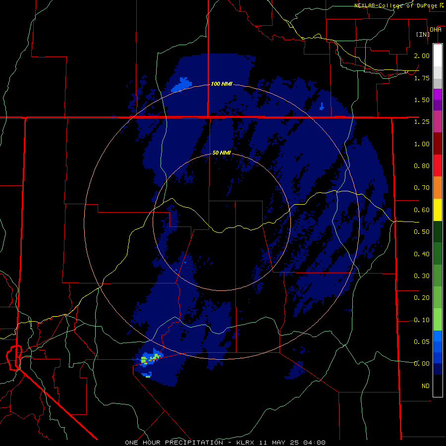Pick the white swatch at the legend top

pyautogui.click(x=438, y=55)
